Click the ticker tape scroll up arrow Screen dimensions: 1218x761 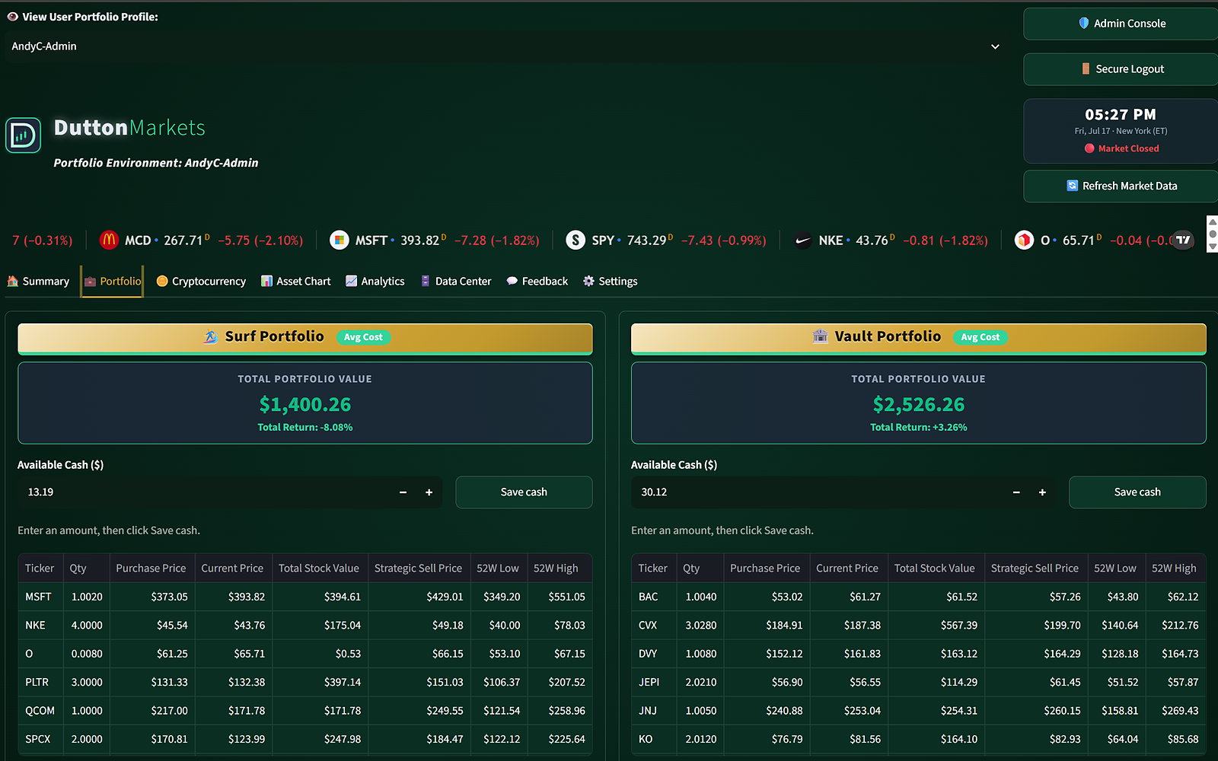tap(1213, 222)
